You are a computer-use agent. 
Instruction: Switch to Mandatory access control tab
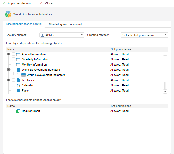pyautogui.click(x=65, y=24)
